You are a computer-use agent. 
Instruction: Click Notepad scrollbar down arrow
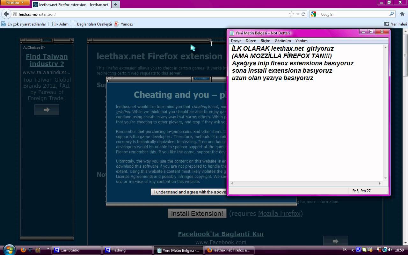tap(385, 178)
